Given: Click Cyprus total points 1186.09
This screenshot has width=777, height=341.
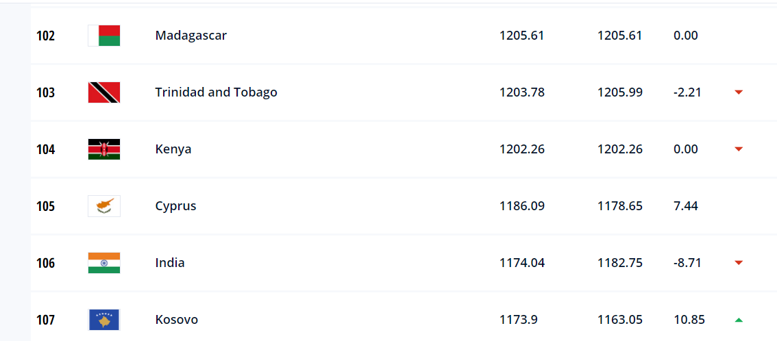Looking at the screenshot, I should 522,206.
